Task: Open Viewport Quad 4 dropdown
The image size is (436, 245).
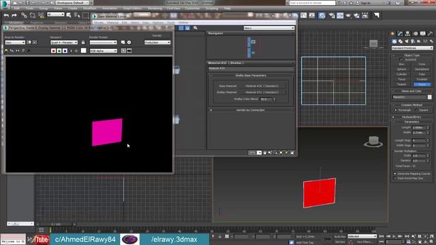Action: [64, 42]
